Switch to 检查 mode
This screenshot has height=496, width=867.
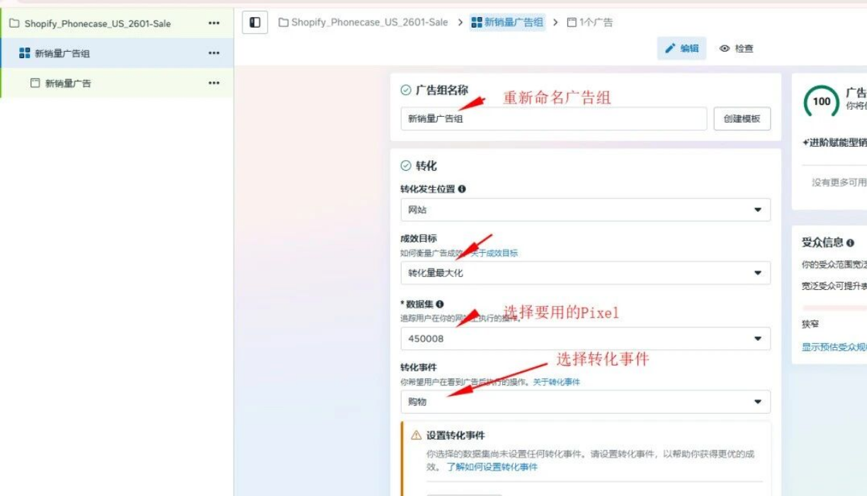pos(737,49)
